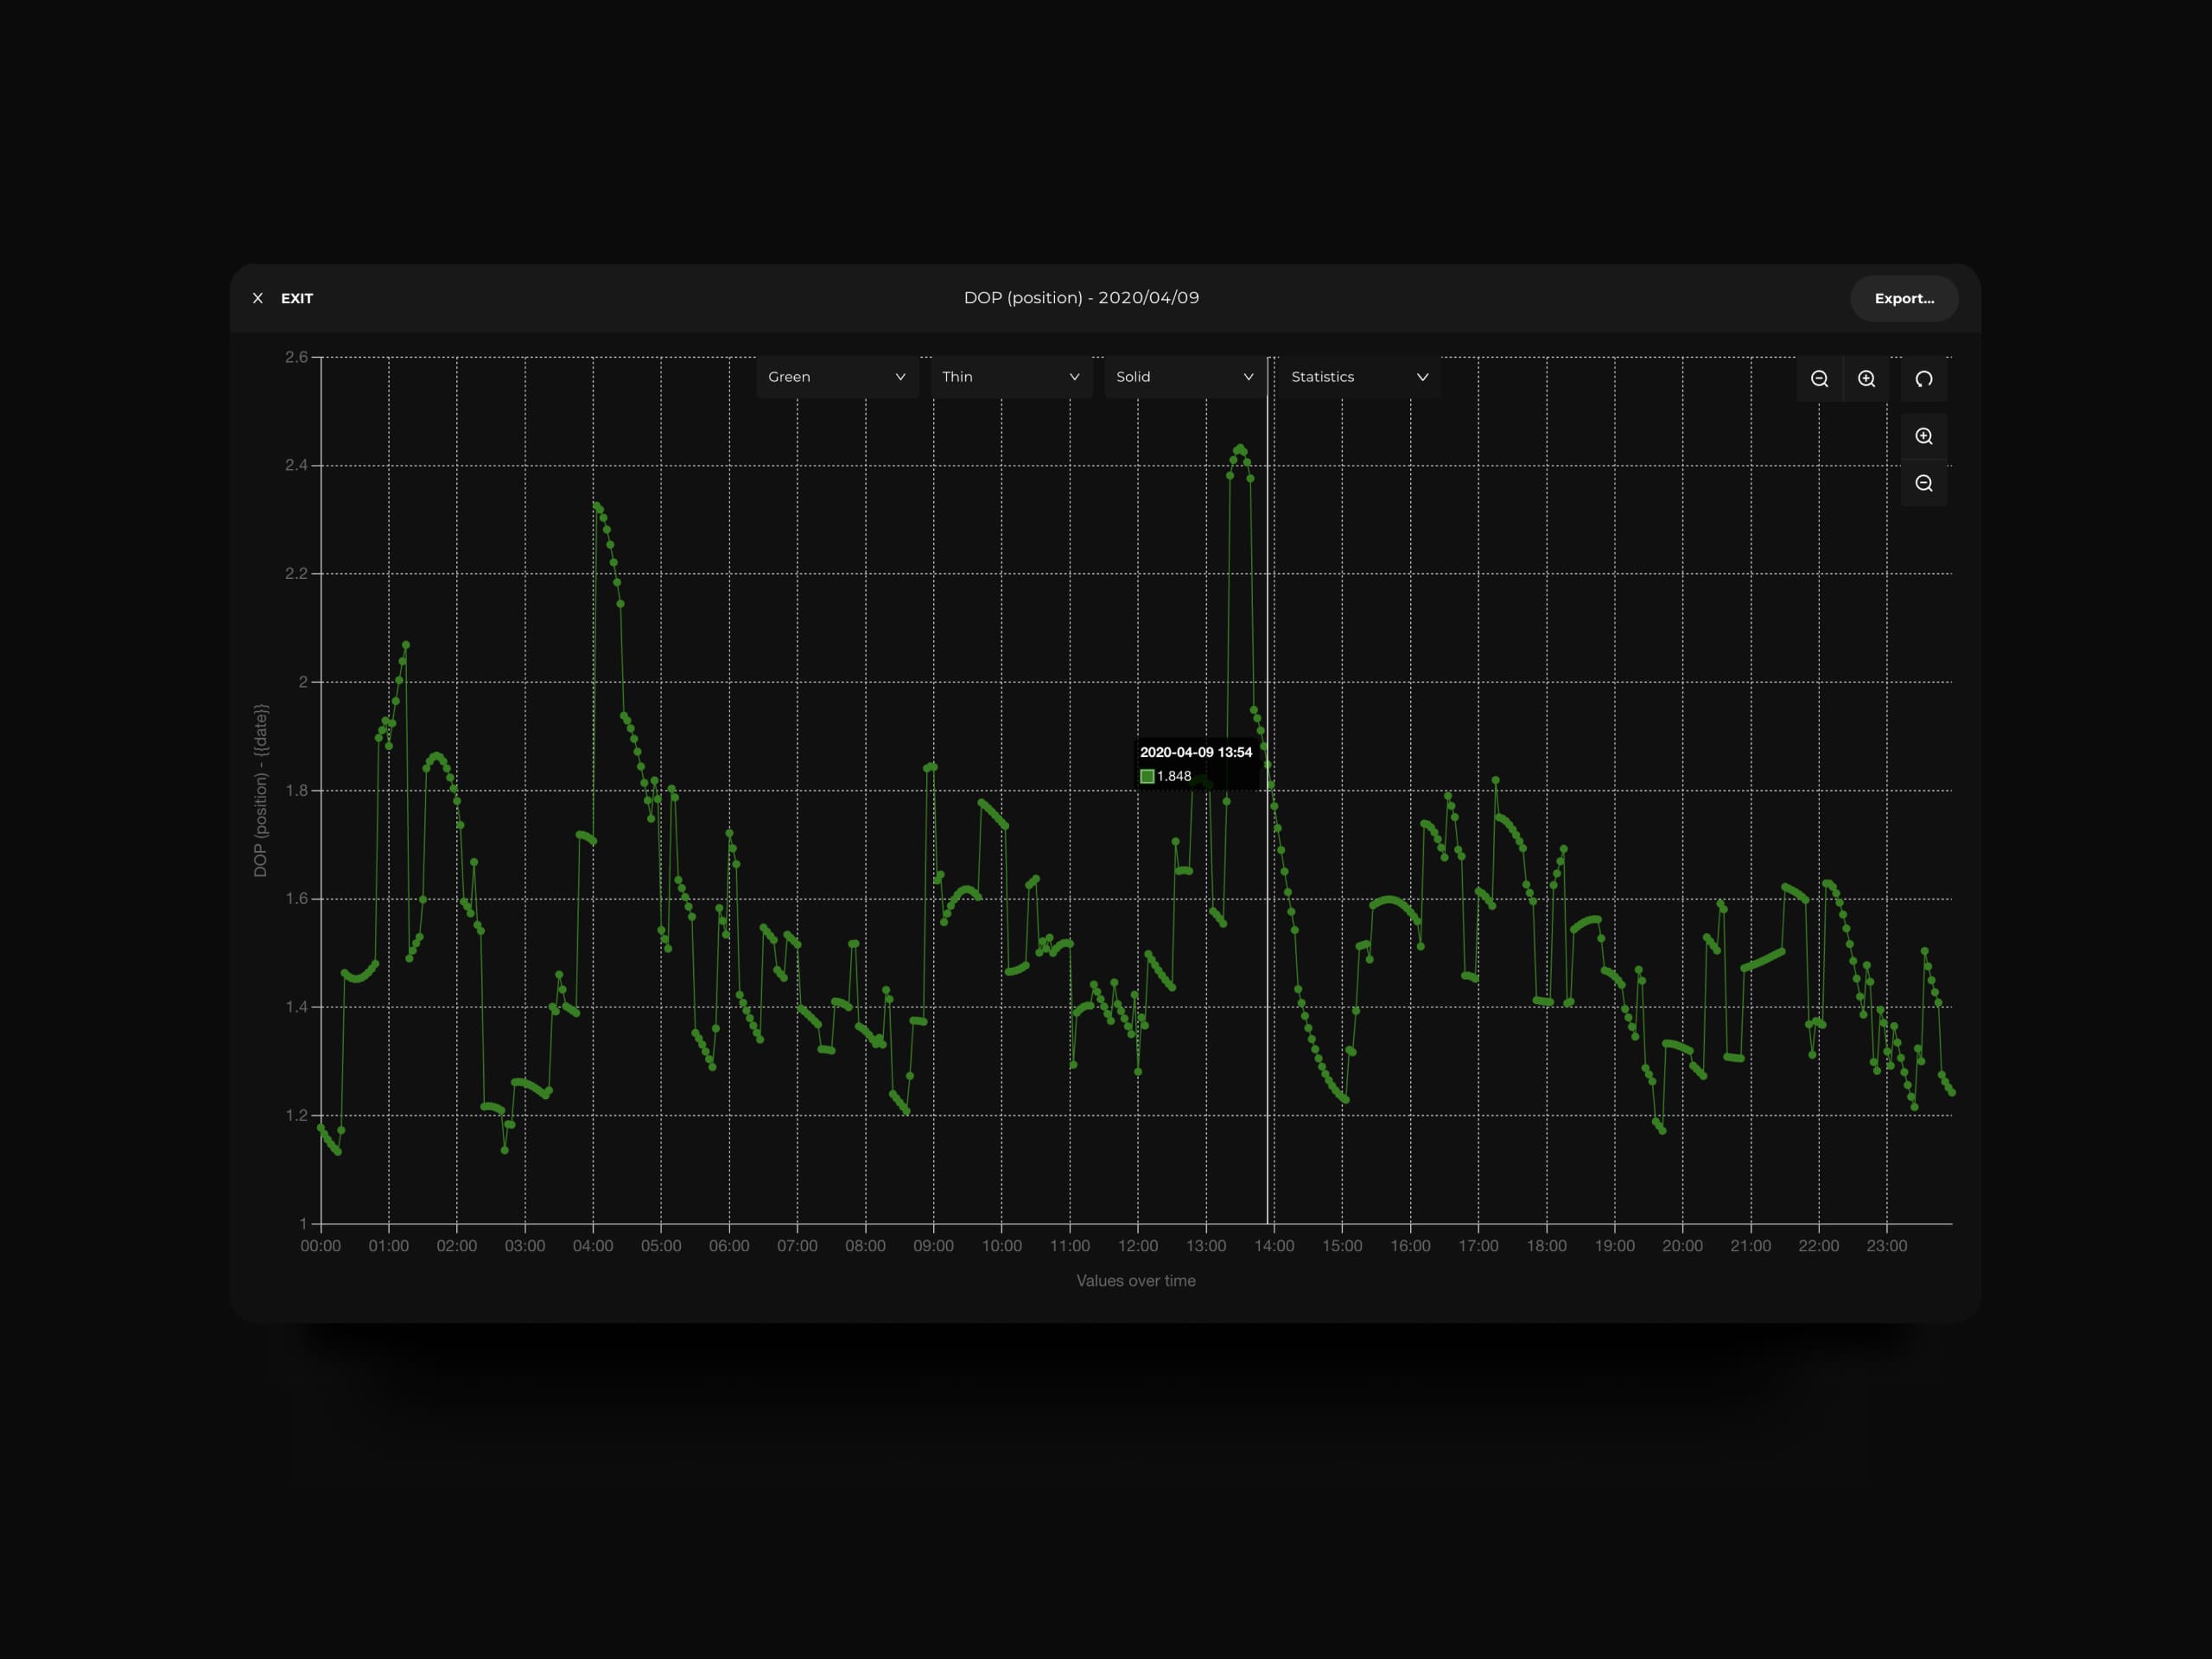Click the Values over time axis caption
2212x1659 pixels.
[x=1135, y=1281]
